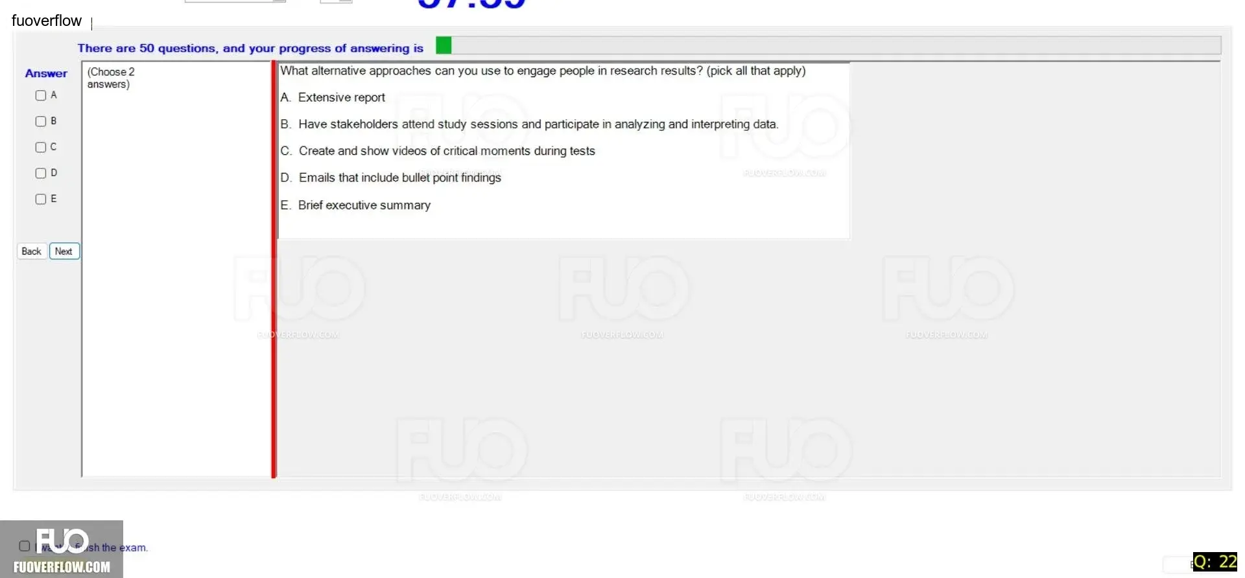The height and width of the screenshot is (578, 1245).
Task: Click option A Extensive report text
Action: (x=333, y=97)
